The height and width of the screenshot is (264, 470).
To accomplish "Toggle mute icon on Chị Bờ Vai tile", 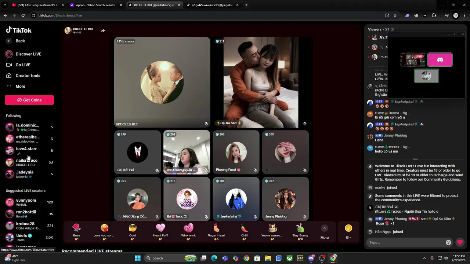I will pyautogui.click(x=157, y=170).
